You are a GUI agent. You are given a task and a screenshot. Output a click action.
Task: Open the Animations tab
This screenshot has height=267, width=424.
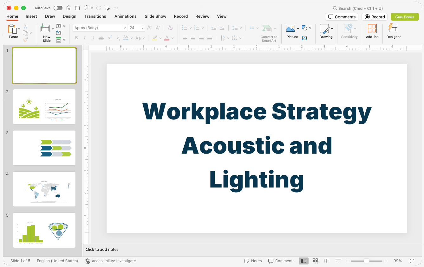coord(125,16)
